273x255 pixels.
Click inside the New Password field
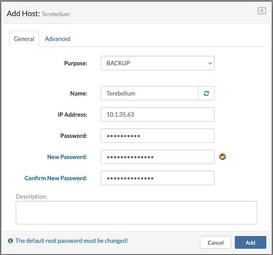[x=157, y=157]
